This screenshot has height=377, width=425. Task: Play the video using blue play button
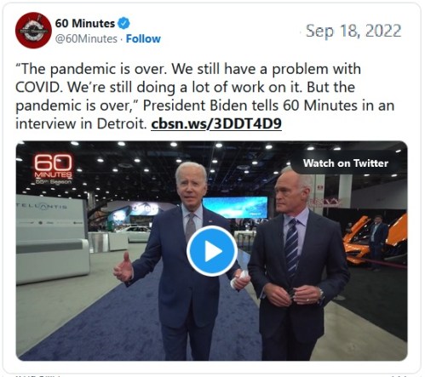coord(212,251)
